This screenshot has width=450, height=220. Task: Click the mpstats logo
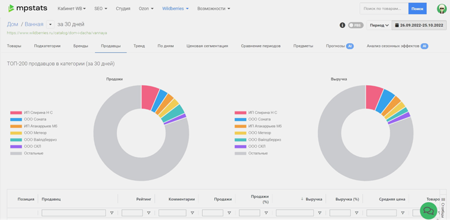pos(28,8)
